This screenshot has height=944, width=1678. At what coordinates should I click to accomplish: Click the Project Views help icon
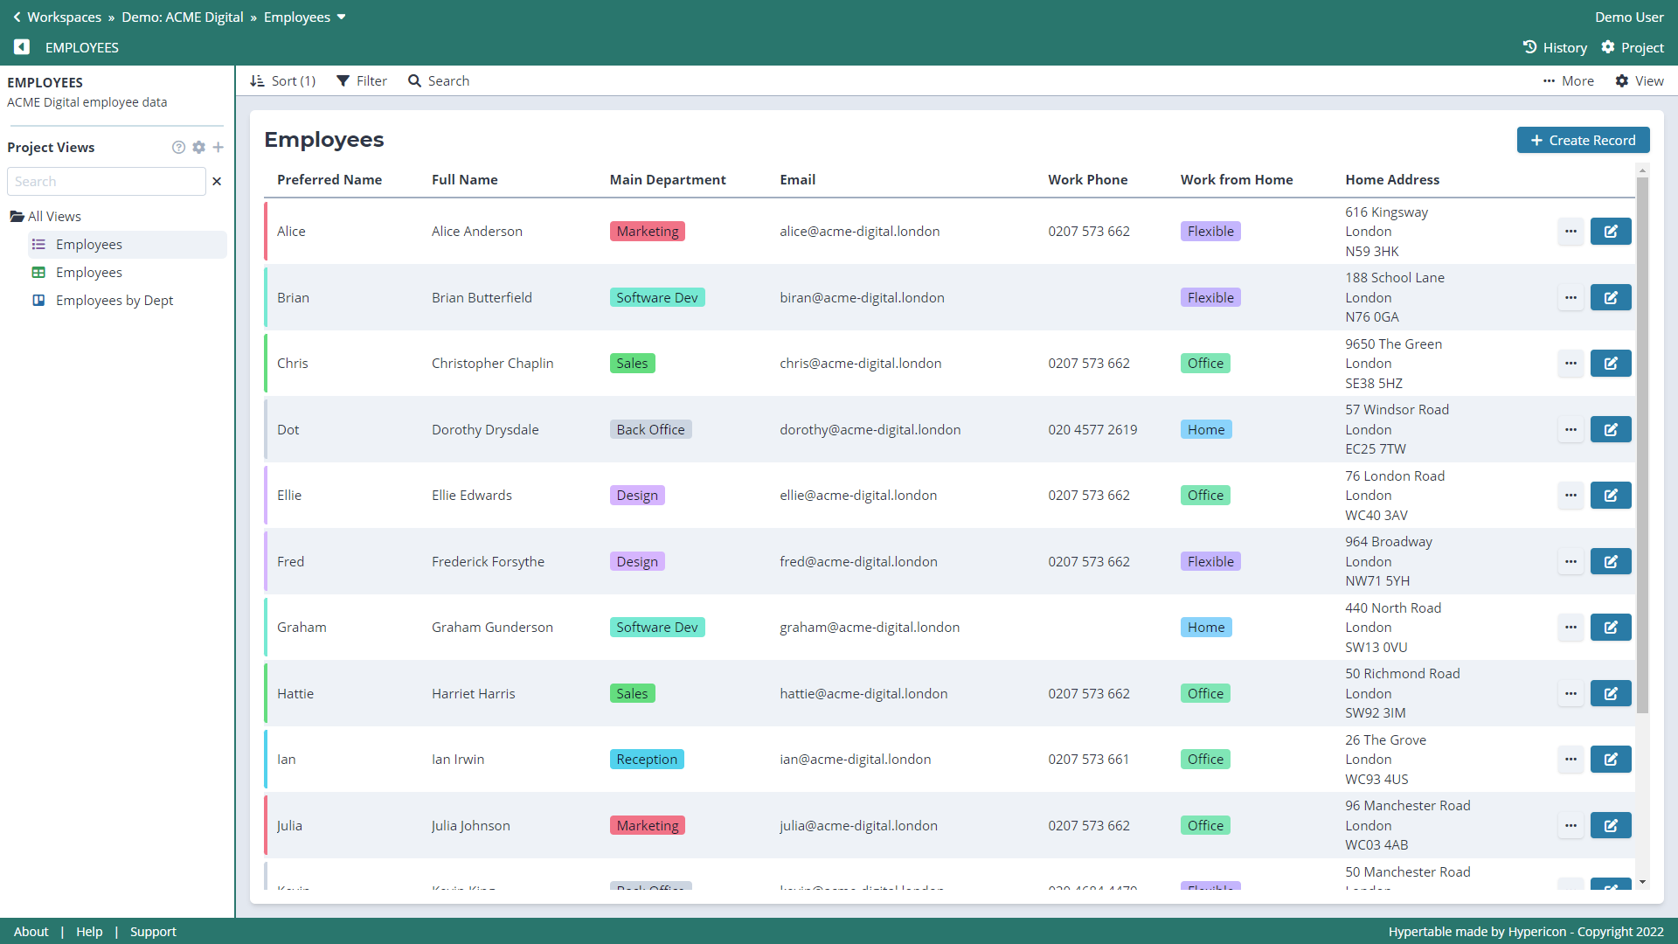click(178, 147)
